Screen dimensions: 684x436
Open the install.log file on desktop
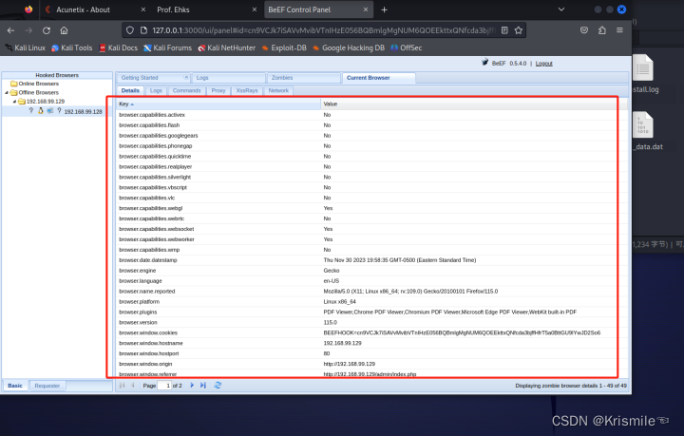coord(646,74)
